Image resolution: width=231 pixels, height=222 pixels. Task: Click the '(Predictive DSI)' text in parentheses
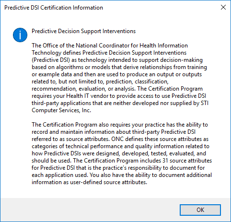(51, 60)
